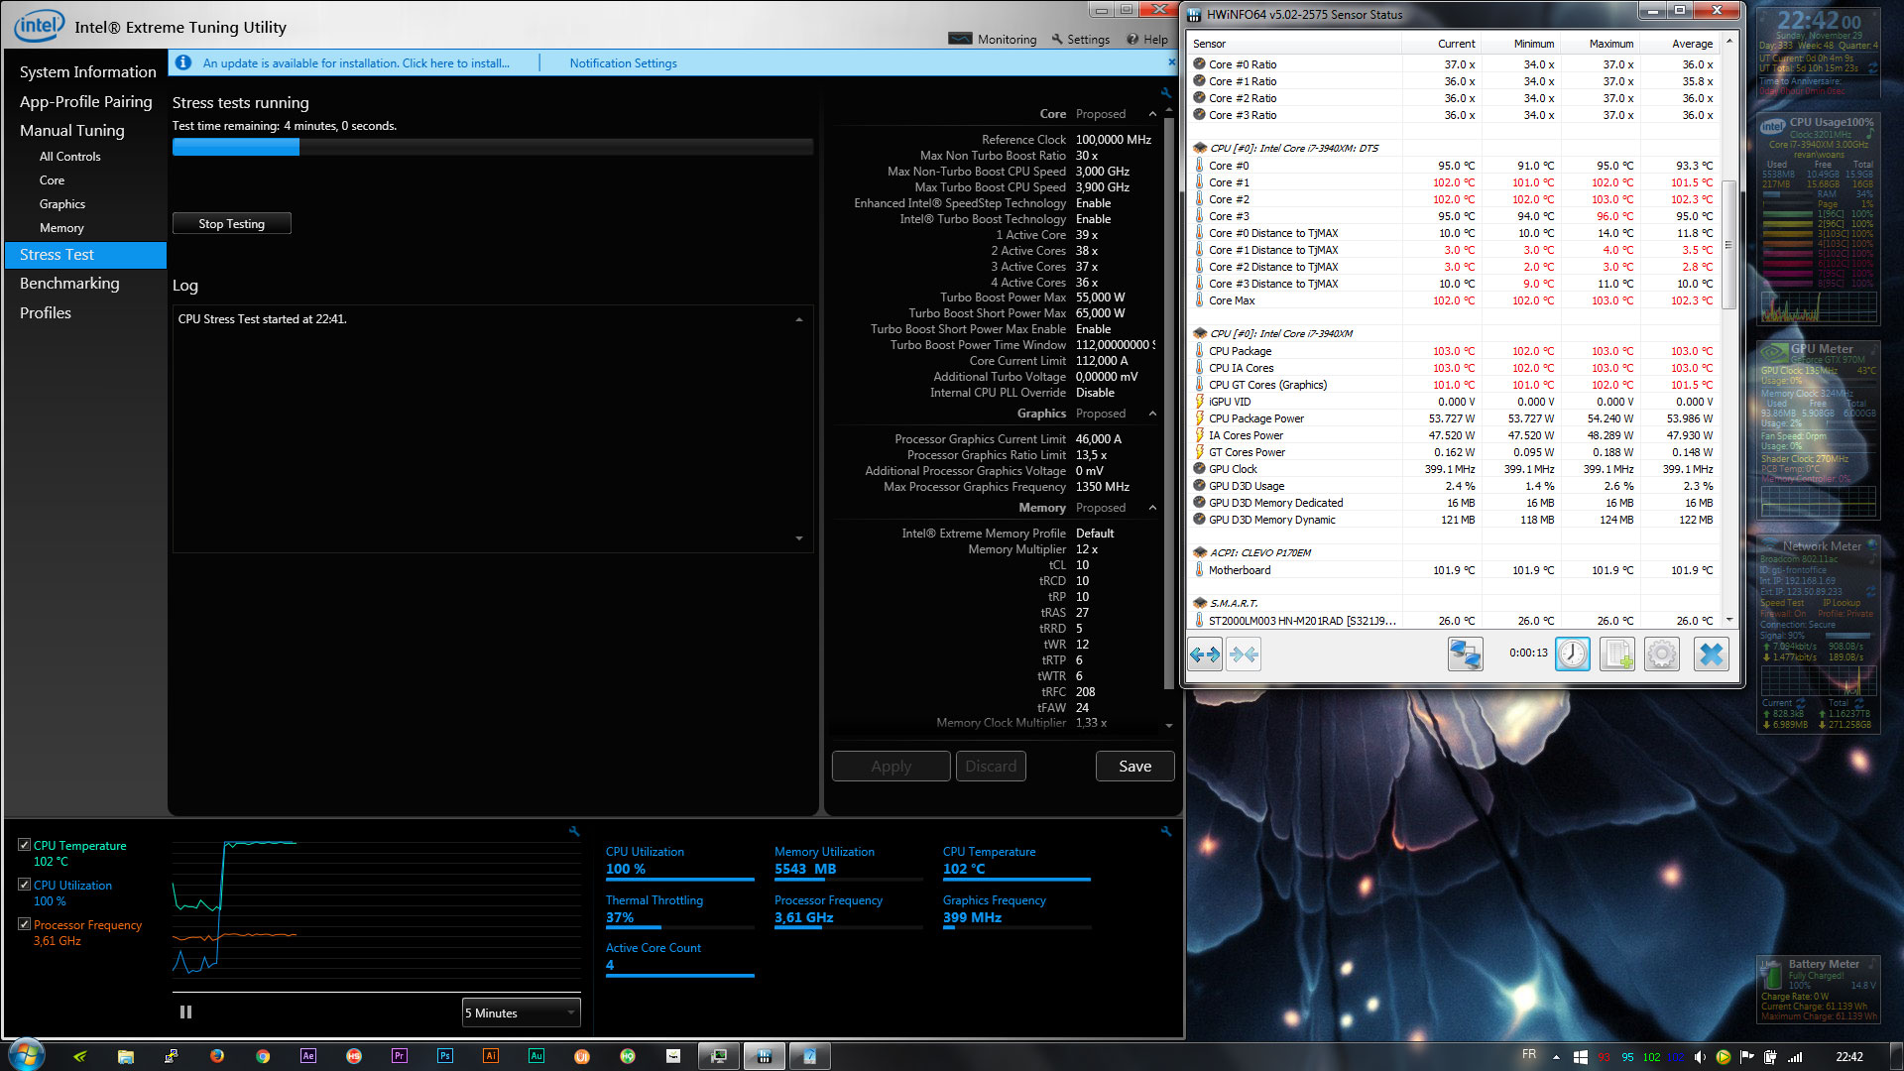Open Windows Explorer from the taskbar
The image size is (1904, 1071).
[126, 1056]
